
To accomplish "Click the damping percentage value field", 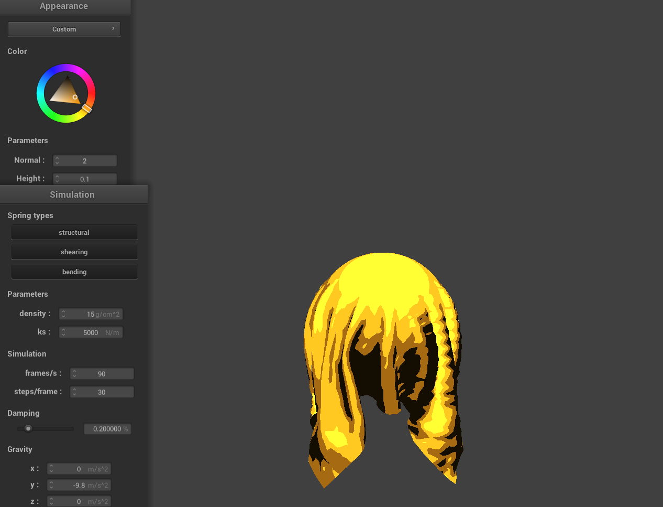I will pyautogui.click(x=107, y=429).
